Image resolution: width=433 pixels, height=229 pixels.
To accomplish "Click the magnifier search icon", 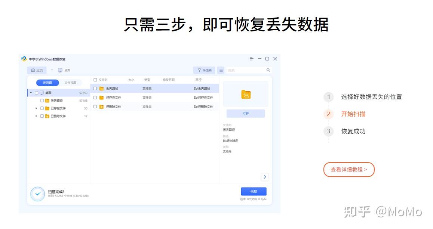I will pos(268,70).
